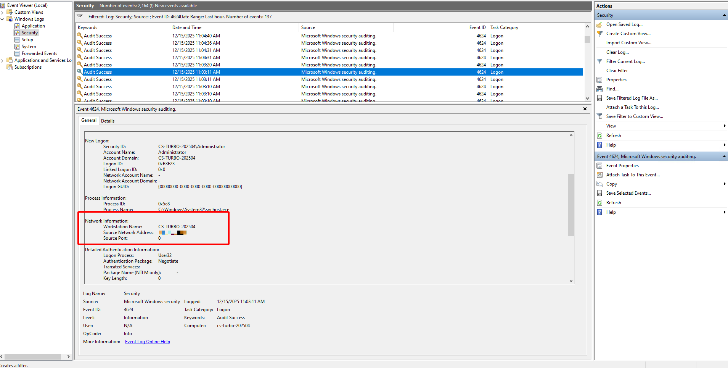Open Saved Log in Actions pane

[624, 24]
